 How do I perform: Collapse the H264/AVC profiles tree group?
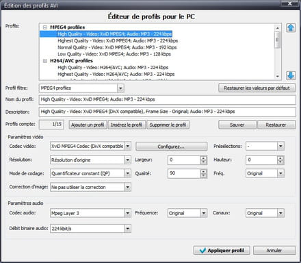coord(45,61)
